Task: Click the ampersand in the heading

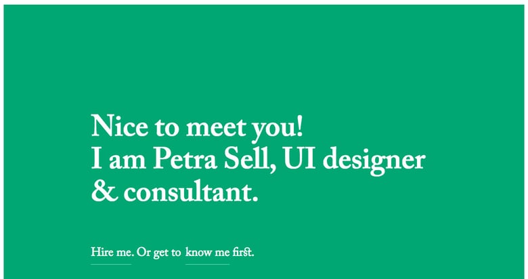Action: (104, 192)
